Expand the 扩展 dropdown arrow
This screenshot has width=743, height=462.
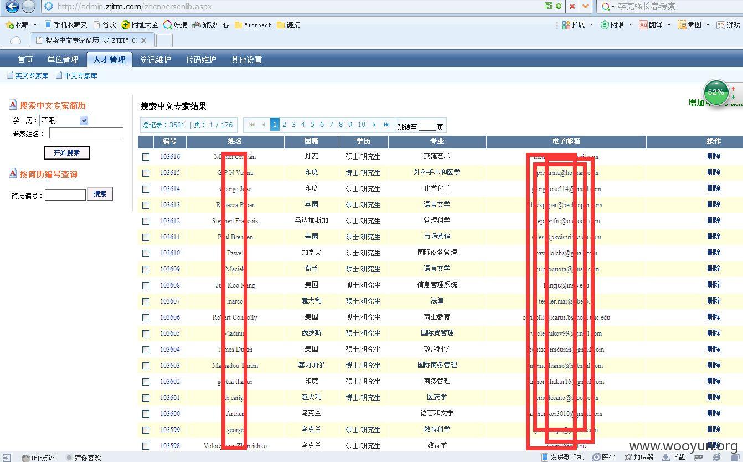(x=591, y=24)
